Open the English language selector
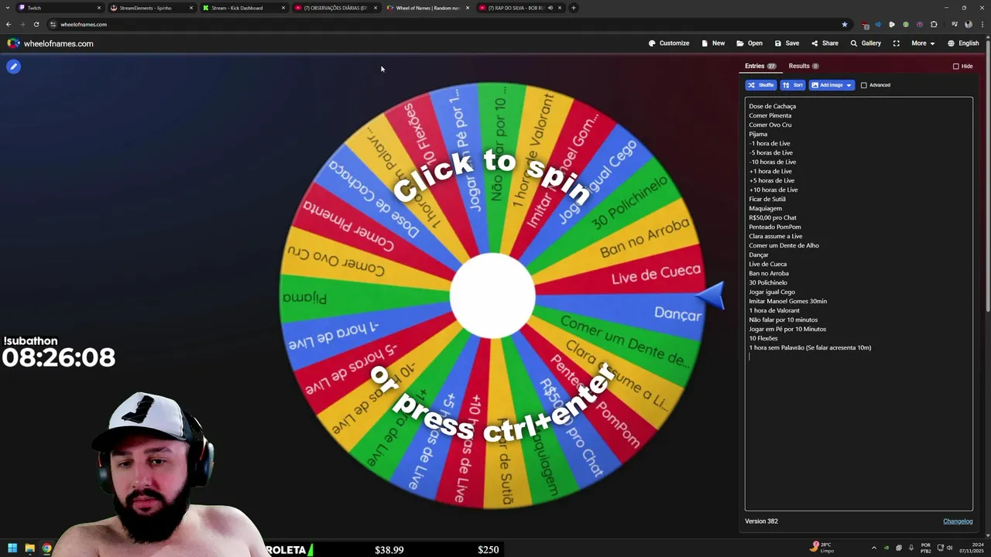The width and height of the screenshot is (991, 557). click(963, 43)
